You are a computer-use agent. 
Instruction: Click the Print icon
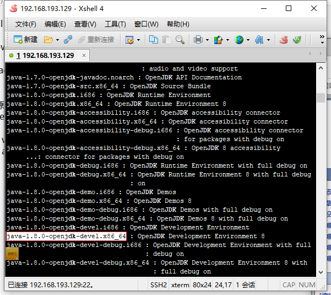[x=198, y=40]
